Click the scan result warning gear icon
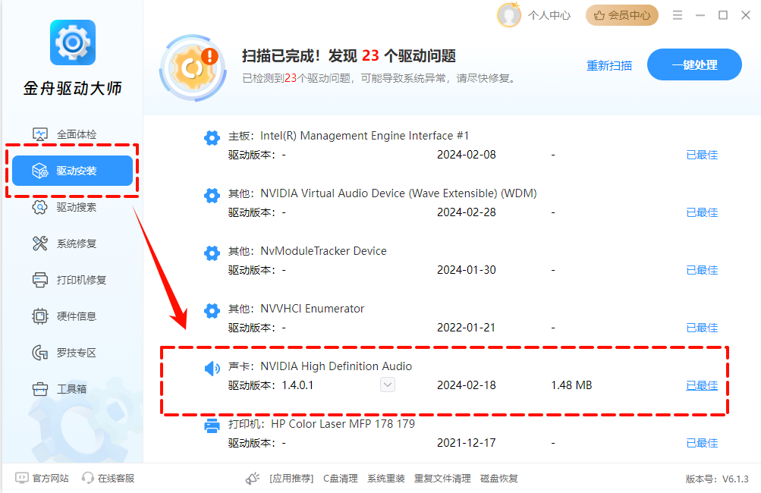Screen dimensions: 761x493 coord(193,68)
